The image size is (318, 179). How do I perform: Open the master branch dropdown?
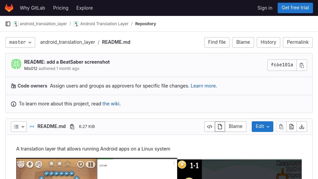[x=20, y=42]
